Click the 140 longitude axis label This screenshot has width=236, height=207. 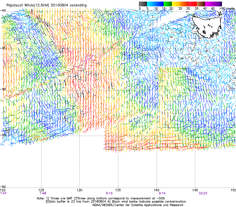tap(157, 190)
